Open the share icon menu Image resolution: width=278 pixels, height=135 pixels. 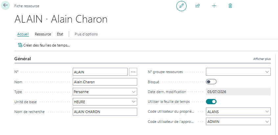click(x=197, y=6)
